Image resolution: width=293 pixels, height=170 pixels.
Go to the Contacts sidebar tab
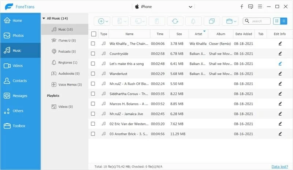pos(19,81)
